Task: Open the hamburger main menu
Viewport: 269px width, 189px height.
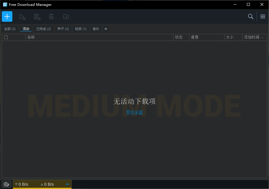Action: 263,16
